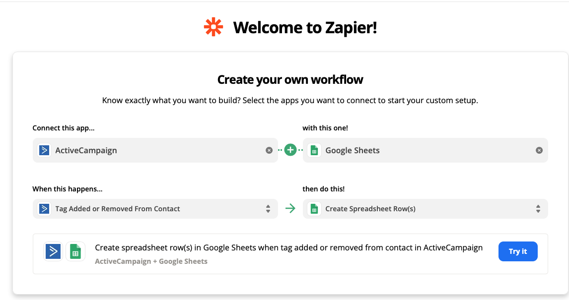Click ActiveCampaign icon in Connect this app field
The width and height of the screenshot is (569, 300).
pyautogui.click(x=44, y=150)
